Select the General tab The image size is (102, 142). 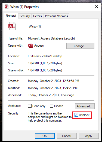click(x=11, y=16)
